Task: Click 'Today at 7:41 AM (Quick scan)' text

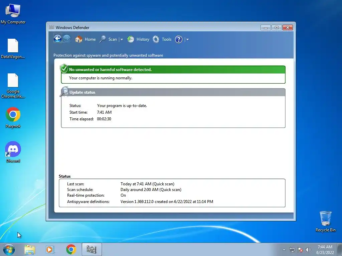Action: (x=147, y=184)
